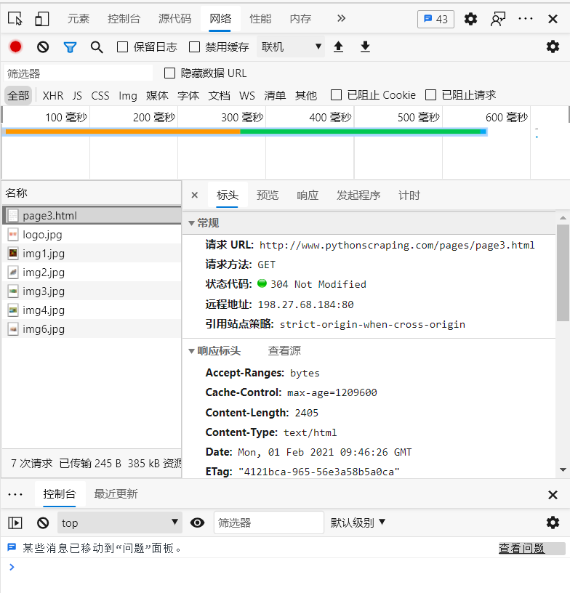Filter requests by Img
This screenshot has width=570, height=593.
pos(128,96)
